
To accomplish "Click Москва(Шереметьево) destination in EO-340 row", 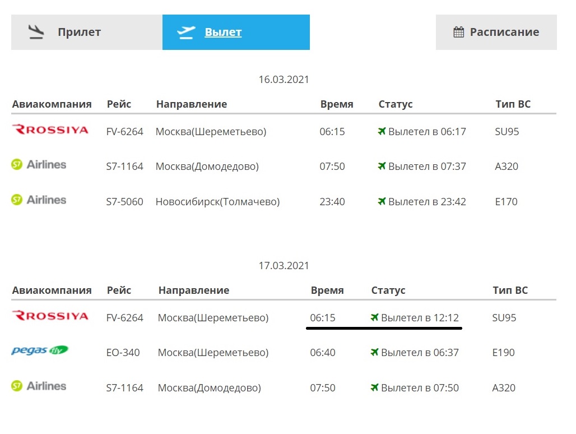I will [213, 353].
